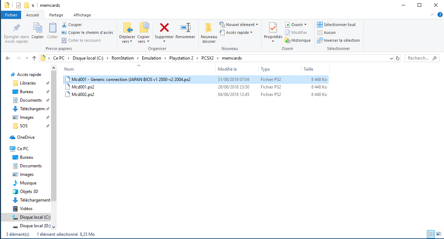Click Playstation 2 in the address path
The width and height of the screenshot is (444, 239).
click(x=181, y=58)
